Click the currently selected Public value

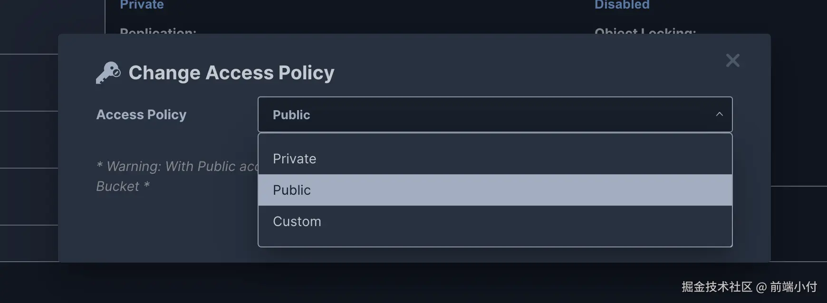(x=291, y=114)
